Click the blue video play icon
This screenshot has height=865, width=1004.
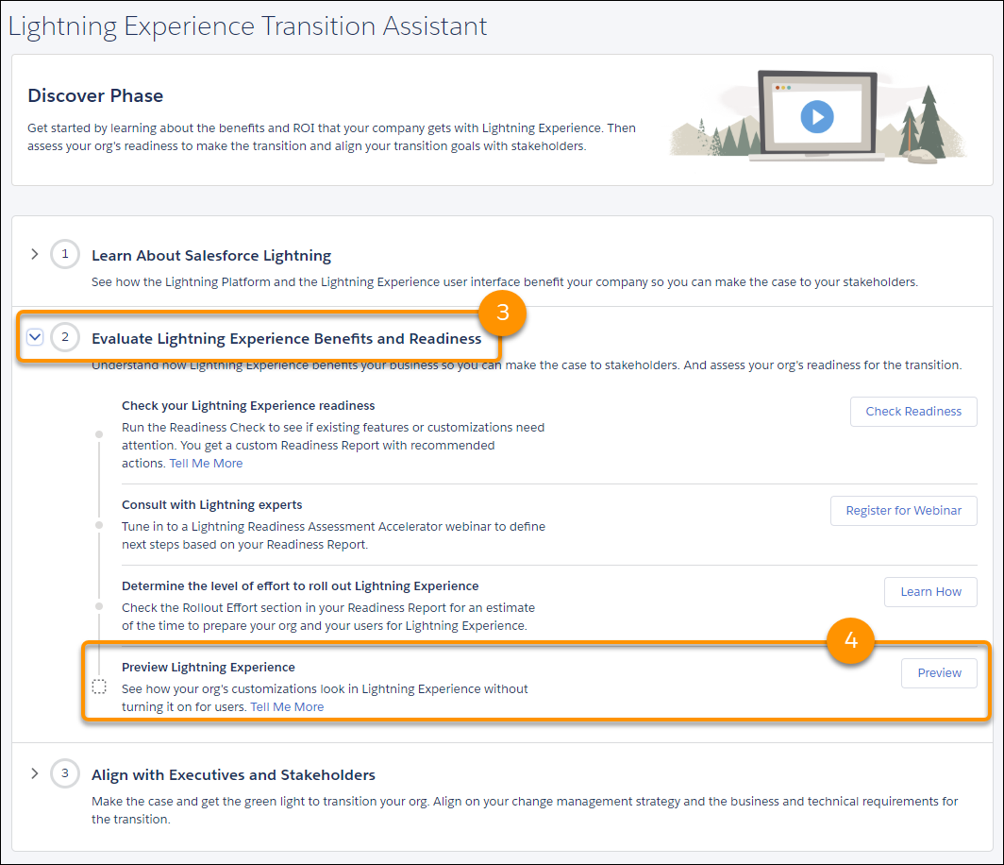(819, 117)
